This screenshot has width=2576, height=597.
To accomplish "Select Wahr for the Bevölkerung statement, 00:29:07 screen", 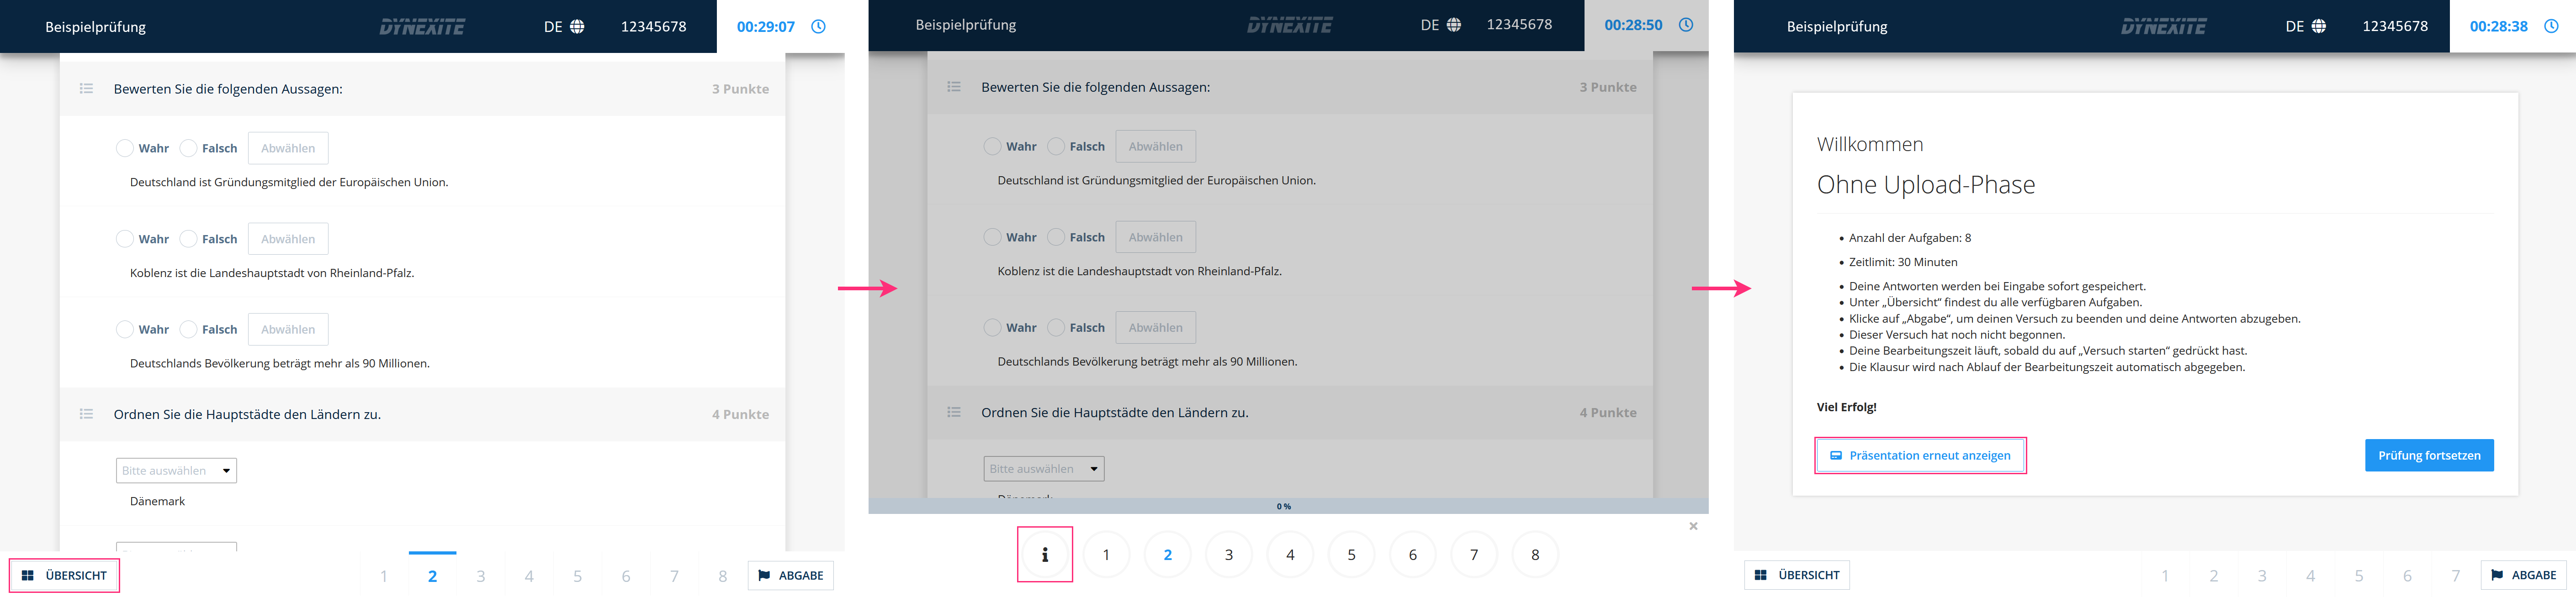I will 125,330.
